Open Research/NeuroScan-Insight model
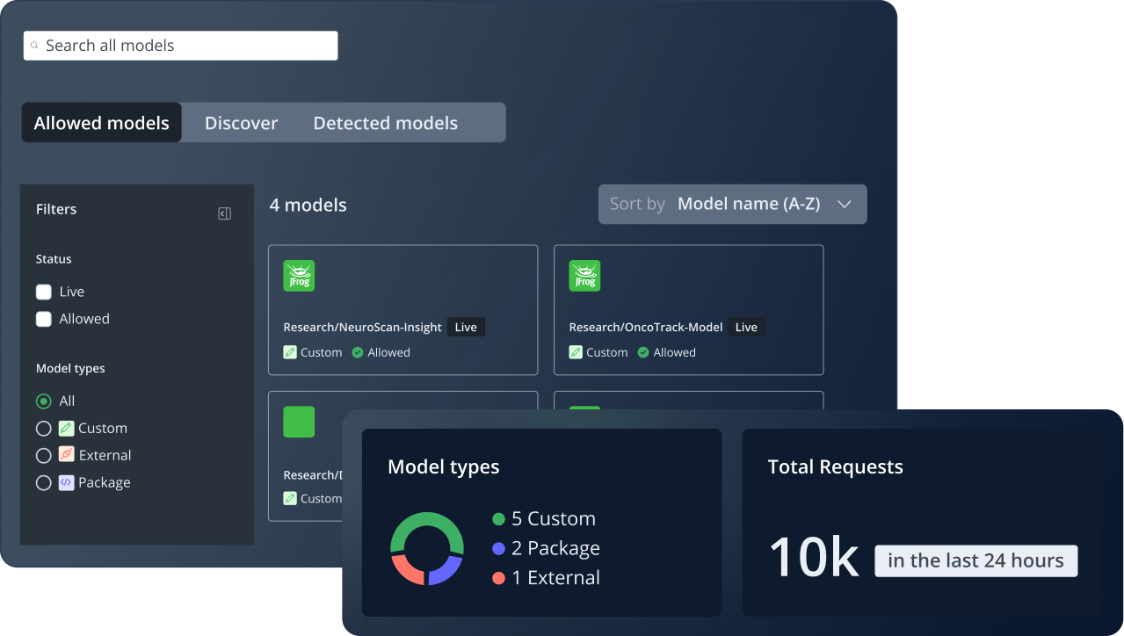The image size is (1124, 636). tap(362, 327)
